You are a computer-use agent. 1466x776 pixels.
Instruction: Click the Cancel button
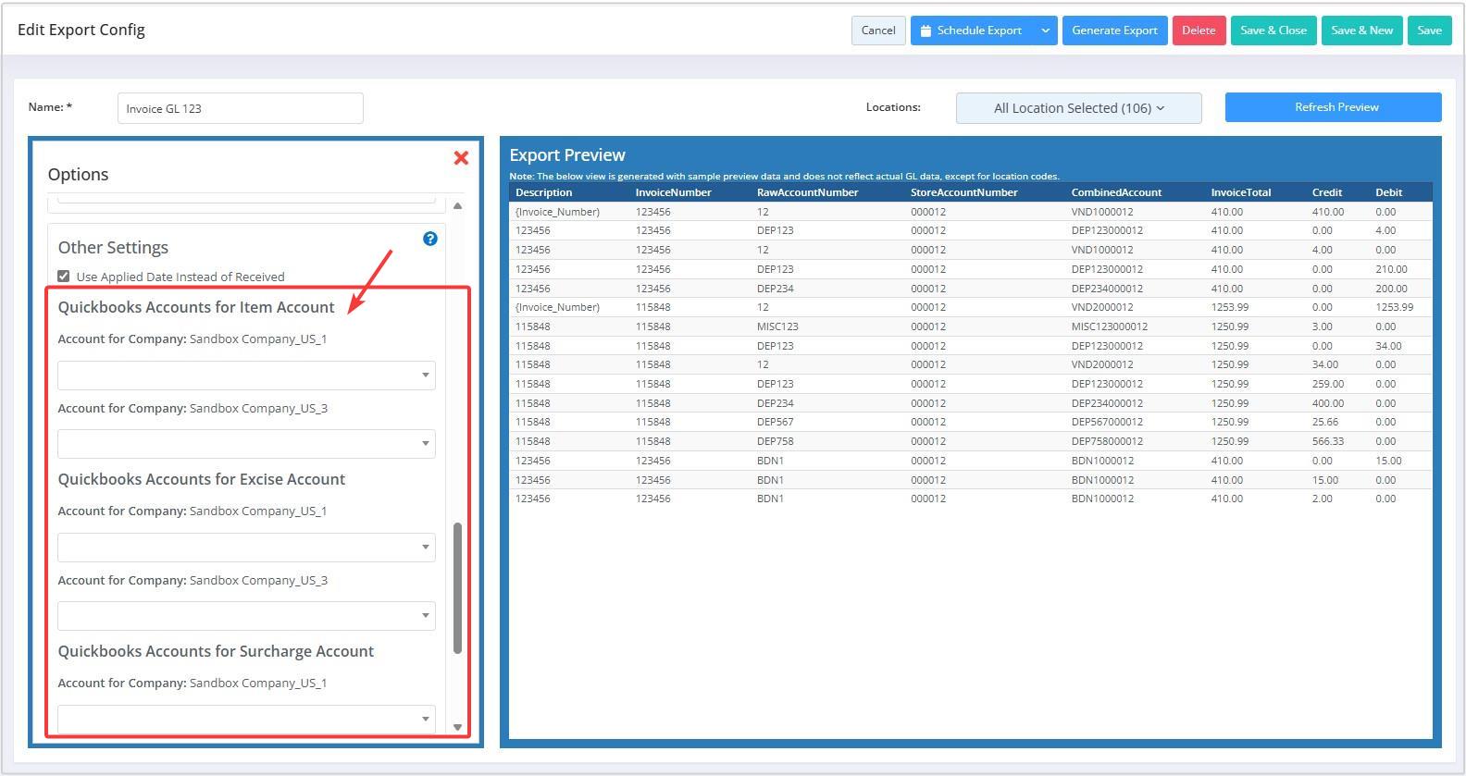click(x=877, y=31)
